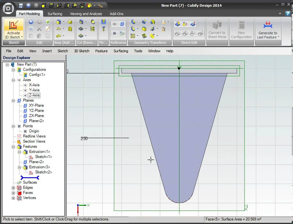This screenshot has width=293, height=224.
Task: Click the Save icon in quick access toolbar
Action: [x=21, y=5]
